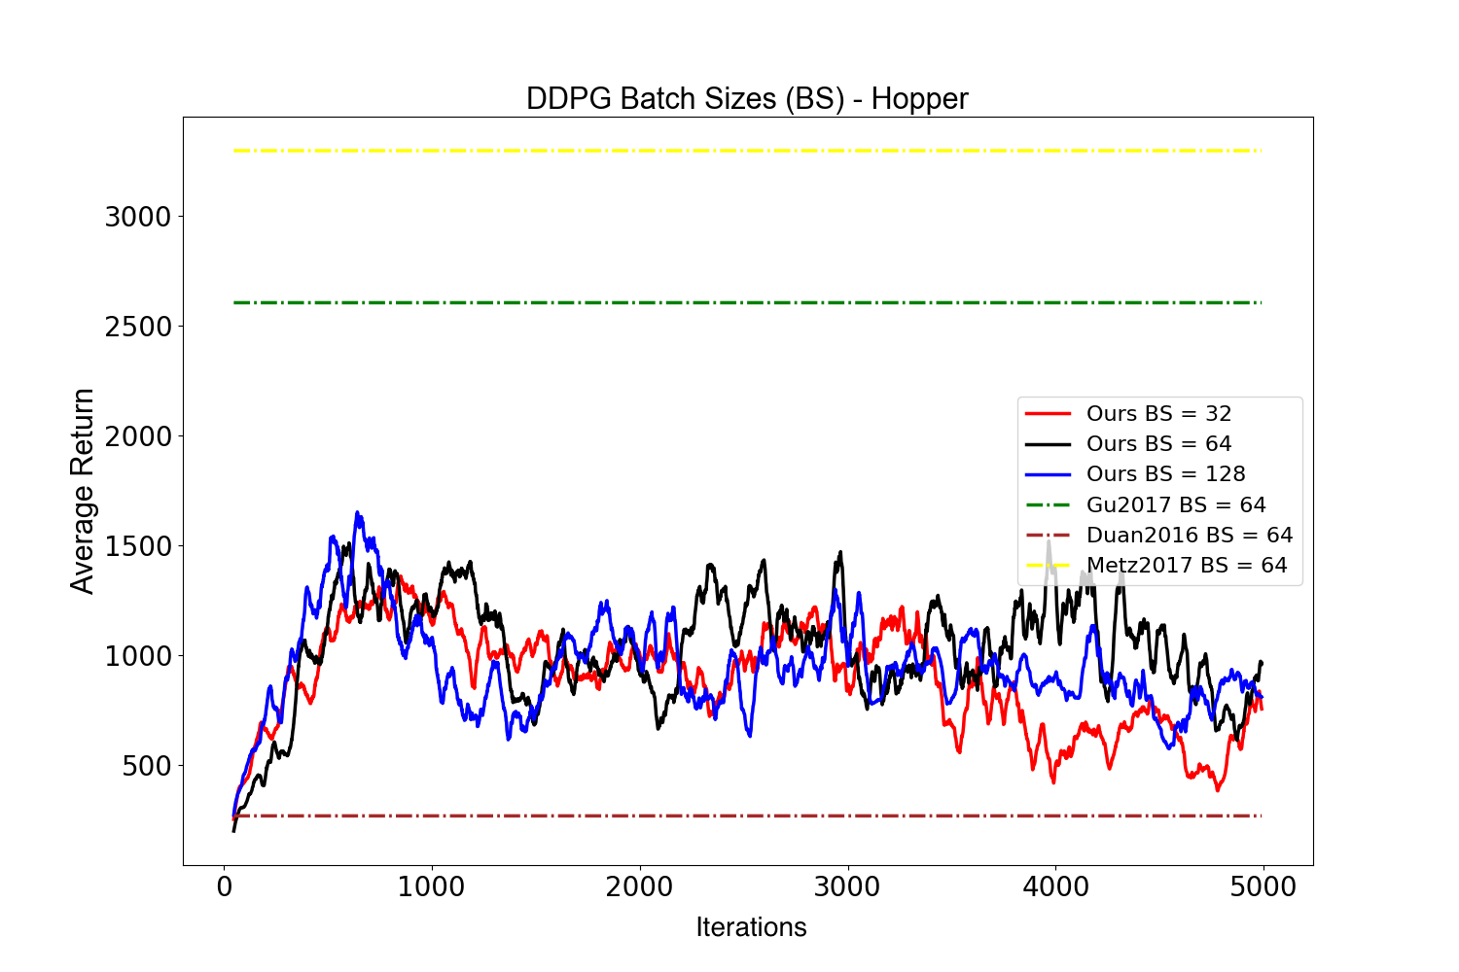Click y-axis tick label 1500

(137, 546)
